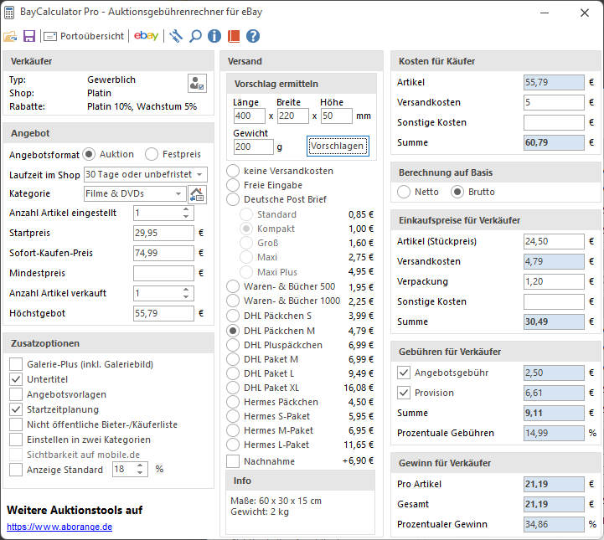Open file via folder toolbar icon
The height and width of the screenshot is (540, 604).
pos(10,36)
